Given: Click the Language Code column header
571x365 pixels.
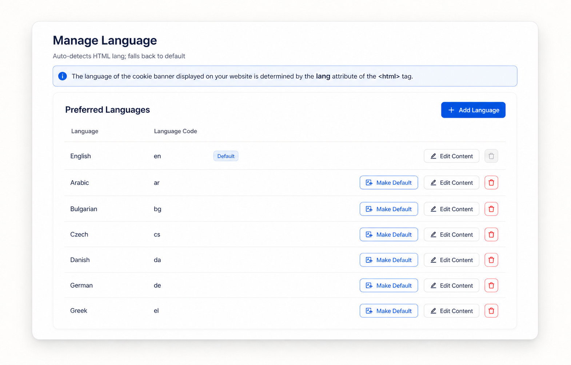Looking at the screenshot, I should pos(175,131).
